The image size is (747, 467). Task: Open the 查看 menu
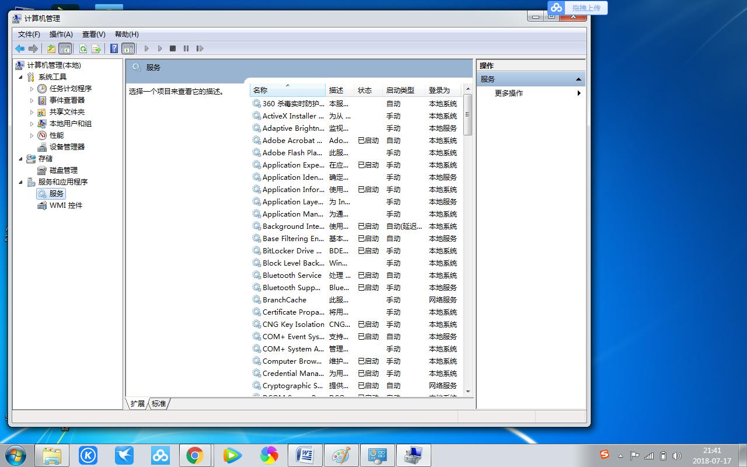point(93,34)
